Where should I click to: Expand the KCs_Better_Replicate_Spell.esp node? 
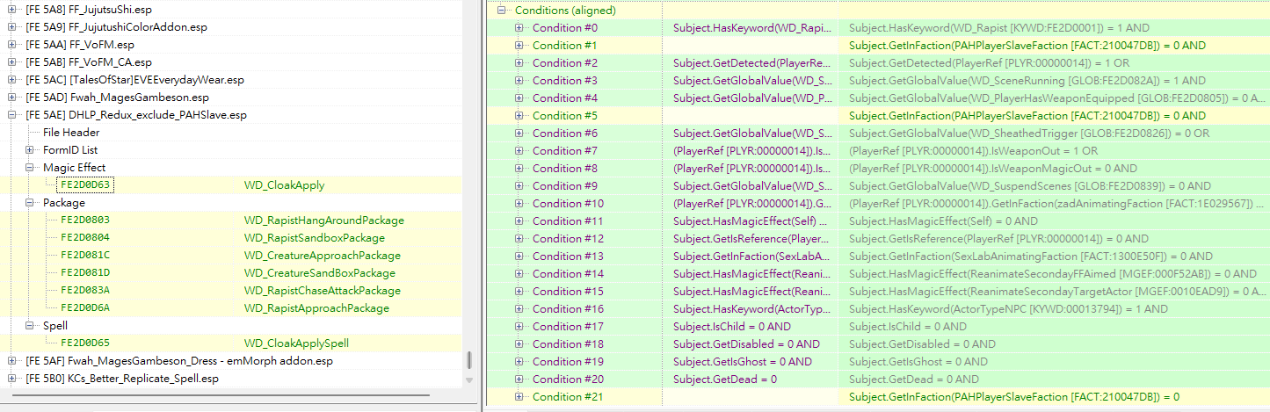[x=12, y=379]
